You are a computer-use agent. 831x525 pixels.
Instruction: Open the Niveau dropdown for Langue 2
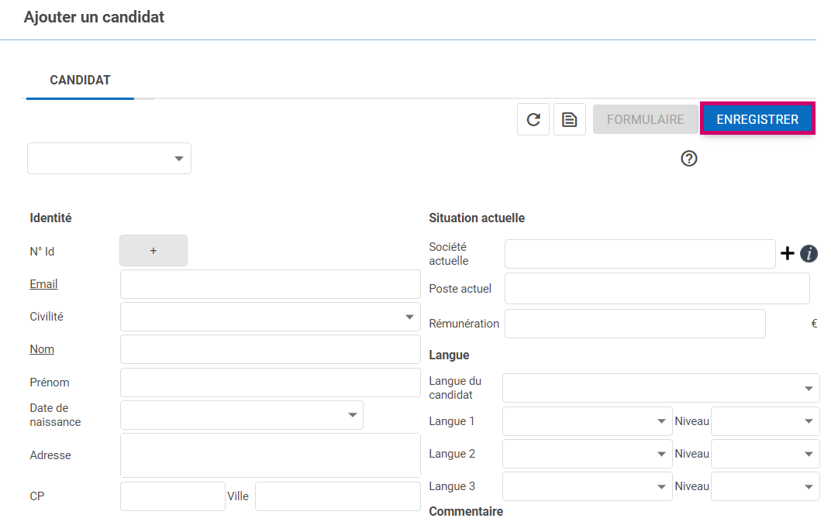click(765, 454)
